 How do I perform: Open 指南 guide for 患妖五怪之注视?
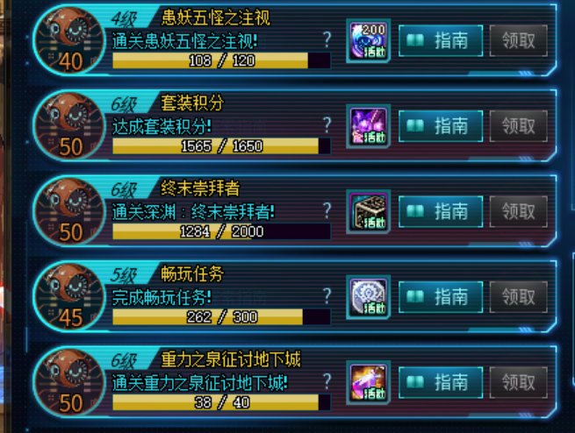coord(441,40)
